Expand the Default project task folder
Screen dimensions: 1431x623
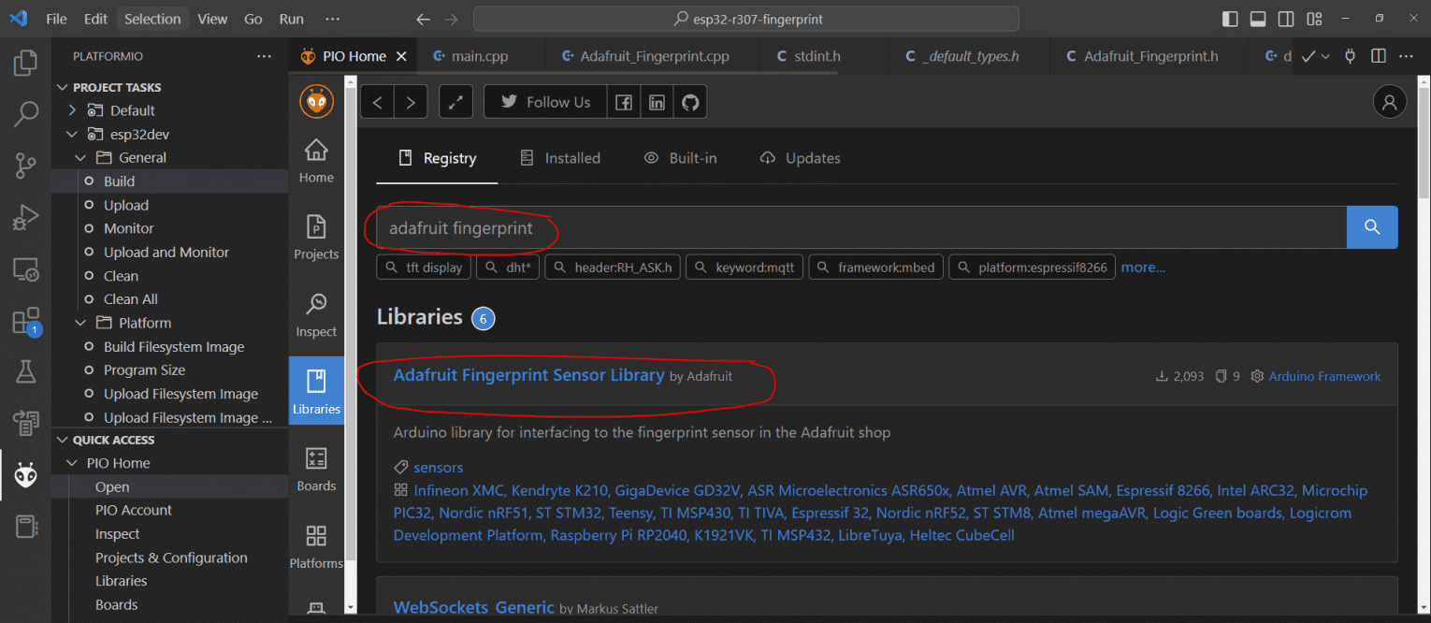point(73,110)
